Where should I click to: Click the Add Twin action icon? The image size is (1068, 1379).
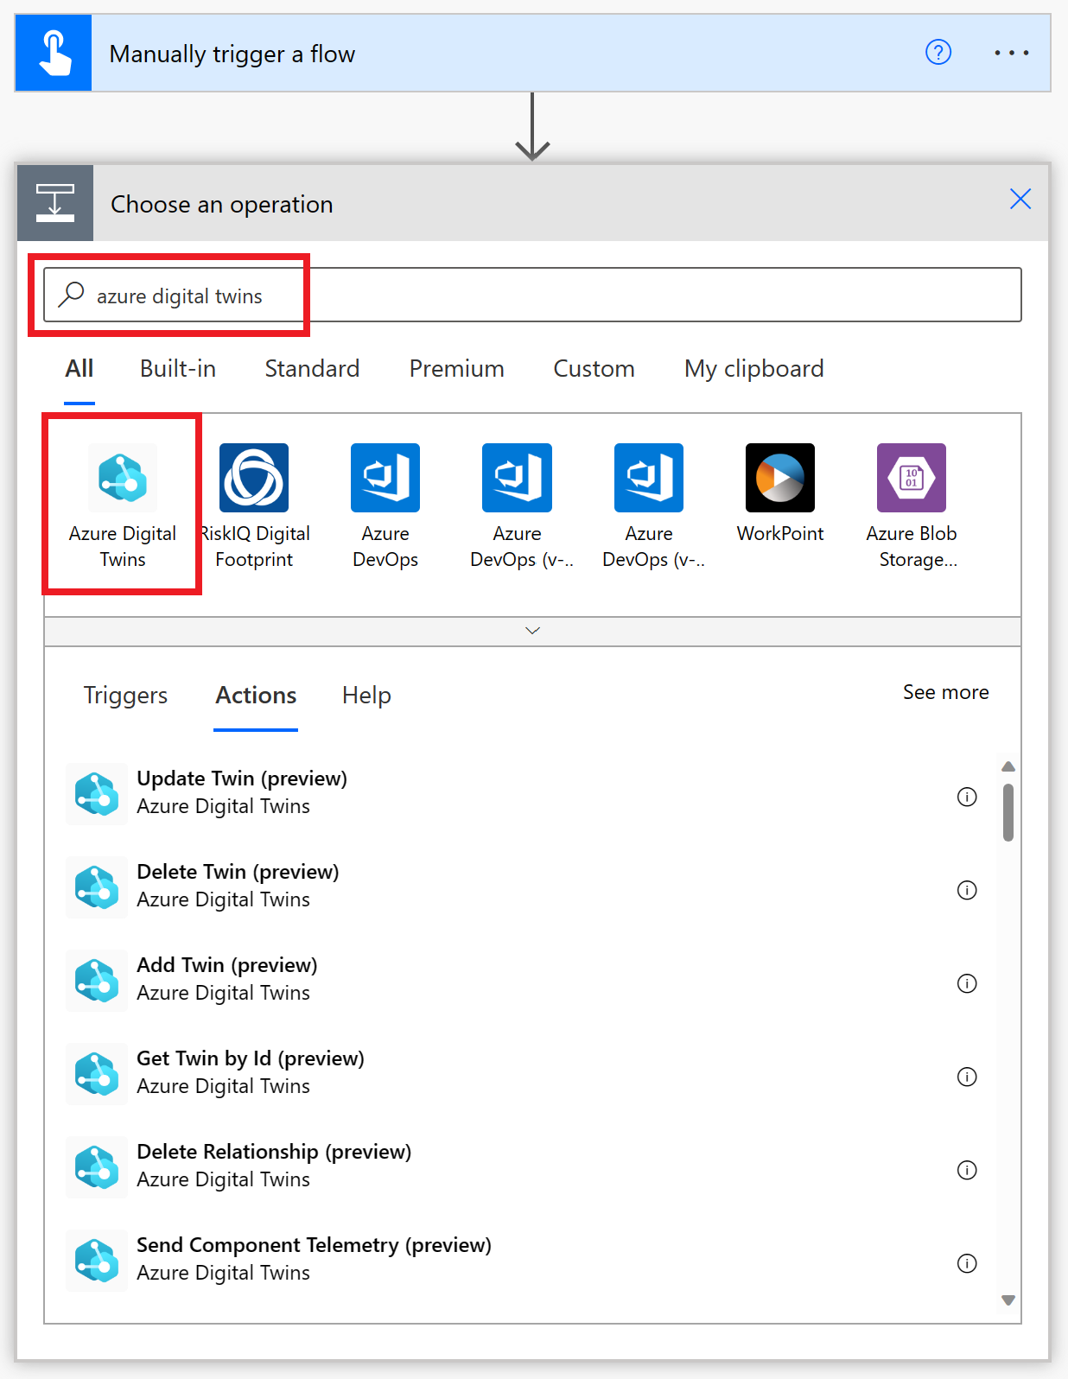97,981
